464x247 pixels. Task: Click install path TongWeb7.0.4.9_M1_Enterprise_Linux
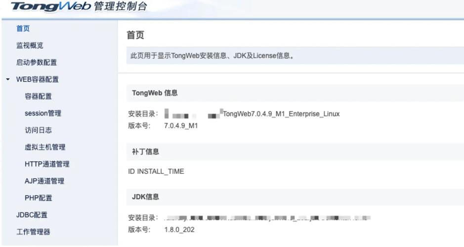click(281, 114)
